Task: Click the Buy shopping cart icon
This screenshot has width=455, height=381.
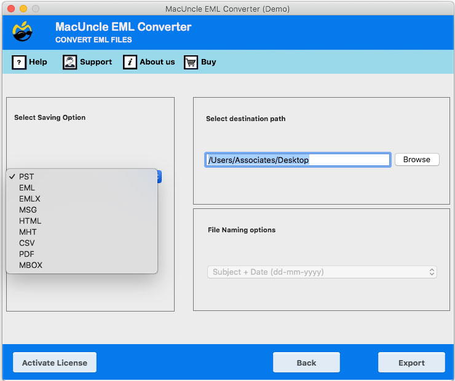Action: [191, 62]
